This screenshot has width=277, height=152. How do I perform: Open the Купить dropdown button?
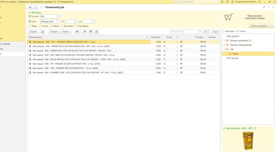point(66,31)
